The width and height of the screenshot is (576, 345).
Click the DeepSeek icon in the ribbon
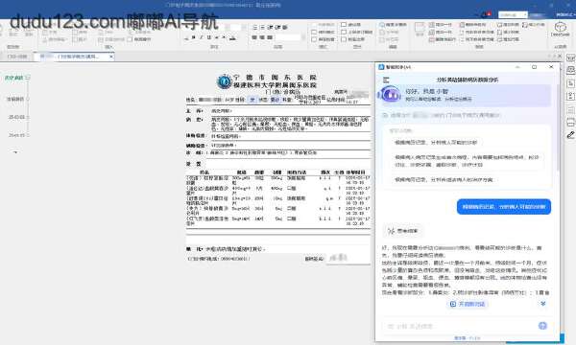(560, 28)
